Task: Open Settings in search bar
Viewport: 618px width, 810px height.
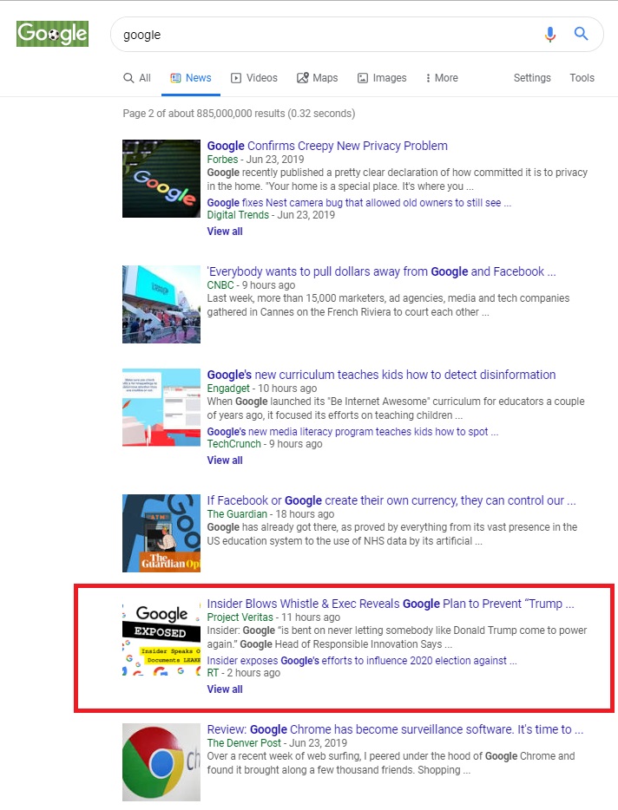Action: 531,78
